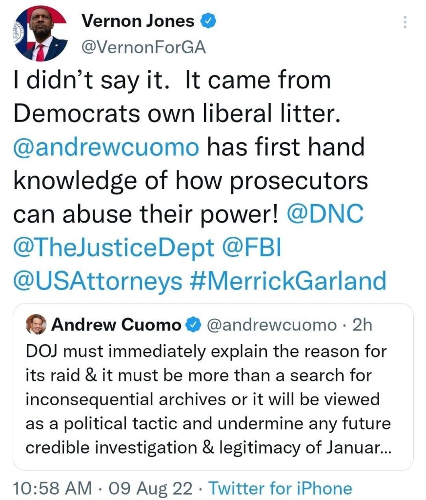426x500 pixels.
Task: Click the 10:58 AM tweet timestamp
Action: click(52, 488)
